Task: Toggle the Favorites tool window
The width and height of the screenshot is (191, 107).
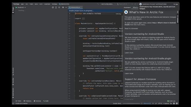Action: click(x=13, y=81)
